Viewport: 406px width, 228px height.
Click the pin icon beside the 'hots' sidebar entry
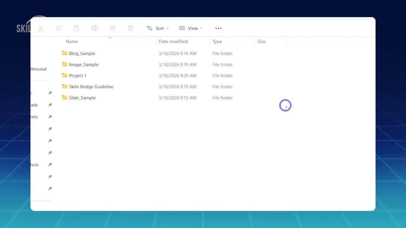point(50,165)
